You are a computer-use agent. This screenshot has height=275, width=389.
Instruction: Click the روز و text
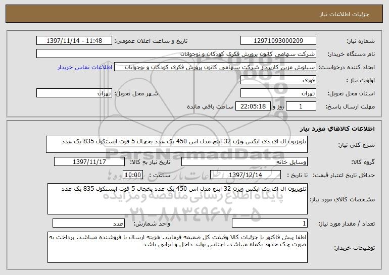(x=278, y=106)
